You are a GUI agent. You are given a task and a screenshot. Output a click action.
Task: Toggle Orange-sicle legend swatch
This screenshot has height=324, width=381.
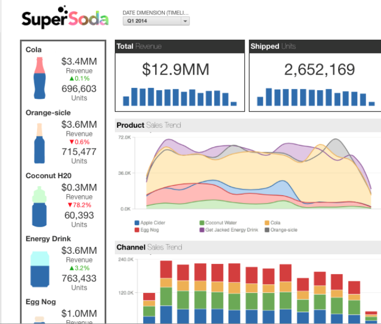tap(267, 230)
